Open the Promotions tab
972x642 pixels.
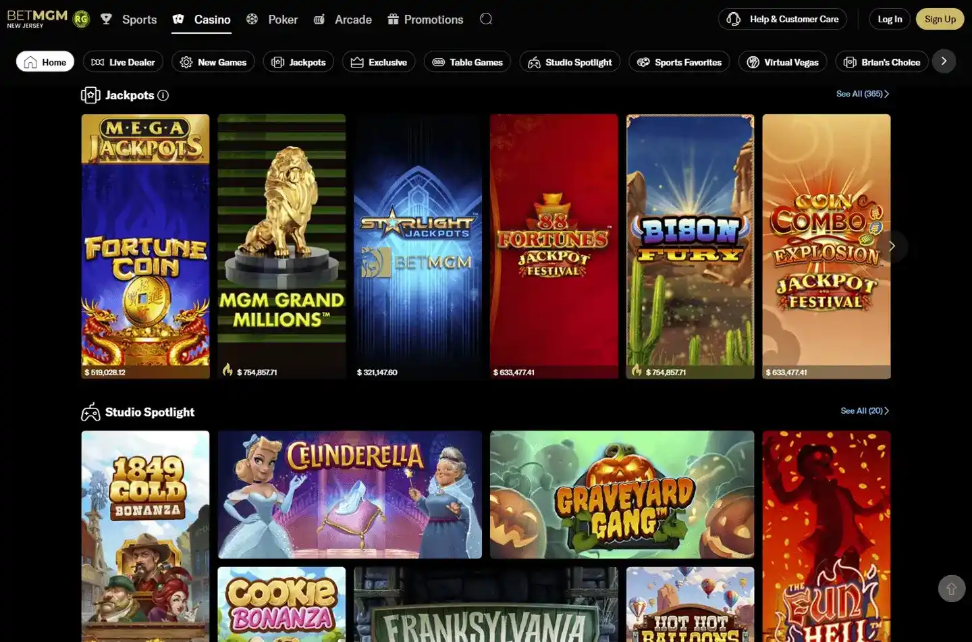(x=425, y=20)
